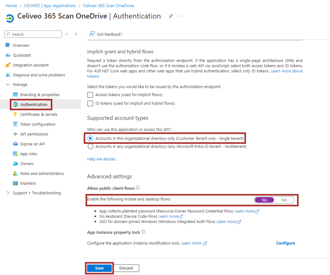This screenshot has height=275, width=330.
Task: Expand Support + Troubleshooting section
Action: point(8,193)
